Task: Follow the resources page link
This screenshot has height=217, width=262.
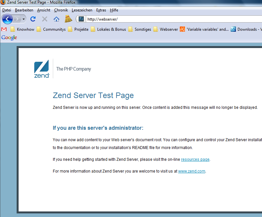Action: (x=195, y=159)
